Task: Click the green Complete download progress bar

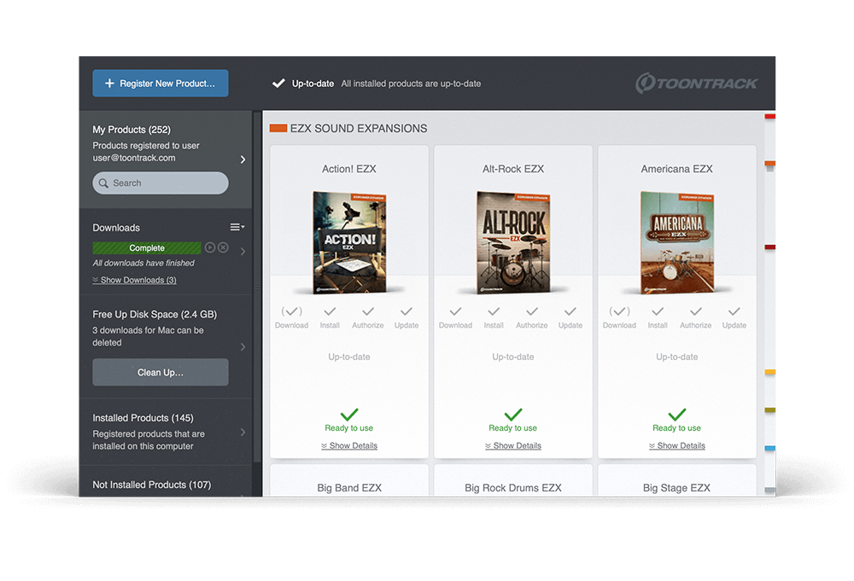Action: pyautogui.click(x=147, y=247)
